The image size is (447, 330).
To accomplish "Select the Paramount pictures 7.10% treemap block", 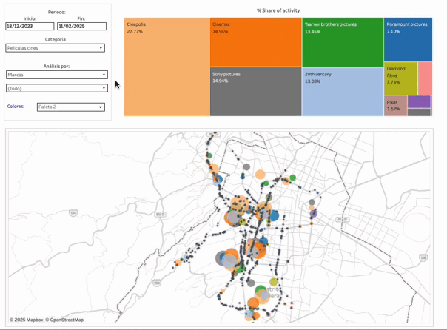I will (408, 40).
